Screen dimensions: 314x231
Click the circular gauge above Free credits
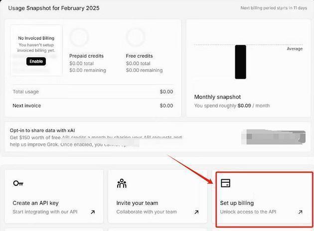pyautogui.click(x=136, y=37)
